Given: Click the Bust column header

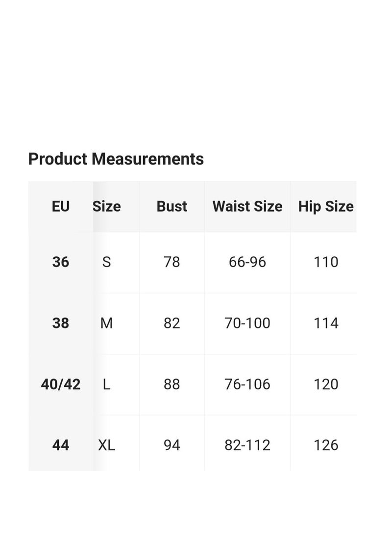Looking at the screenshot, I should 172,207.
